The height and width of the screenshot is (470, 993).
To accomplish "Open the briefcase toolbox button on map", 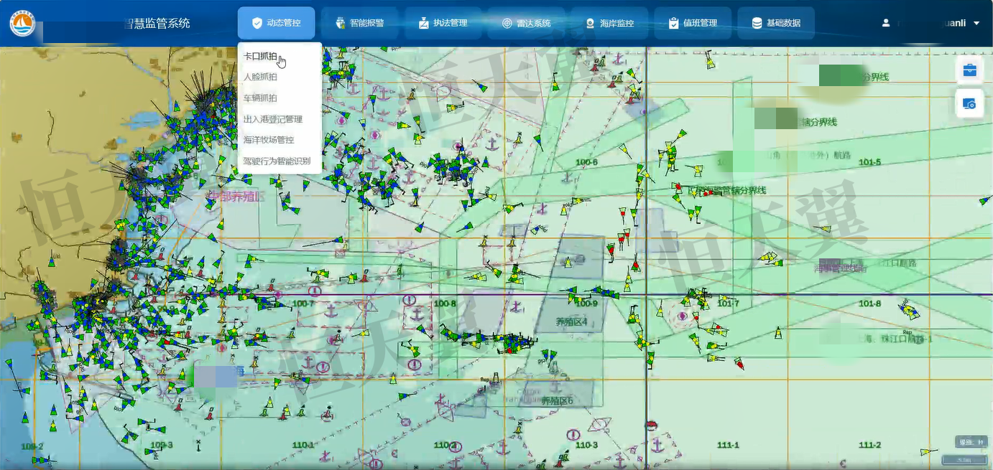I will 969,70.
